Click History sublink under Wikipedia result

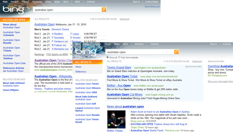[38, 89]
